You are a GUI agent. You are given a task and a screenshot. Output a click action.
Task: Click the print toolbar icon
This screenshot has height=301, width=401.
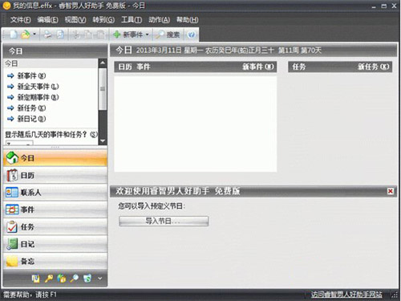(x=48, y=35)
